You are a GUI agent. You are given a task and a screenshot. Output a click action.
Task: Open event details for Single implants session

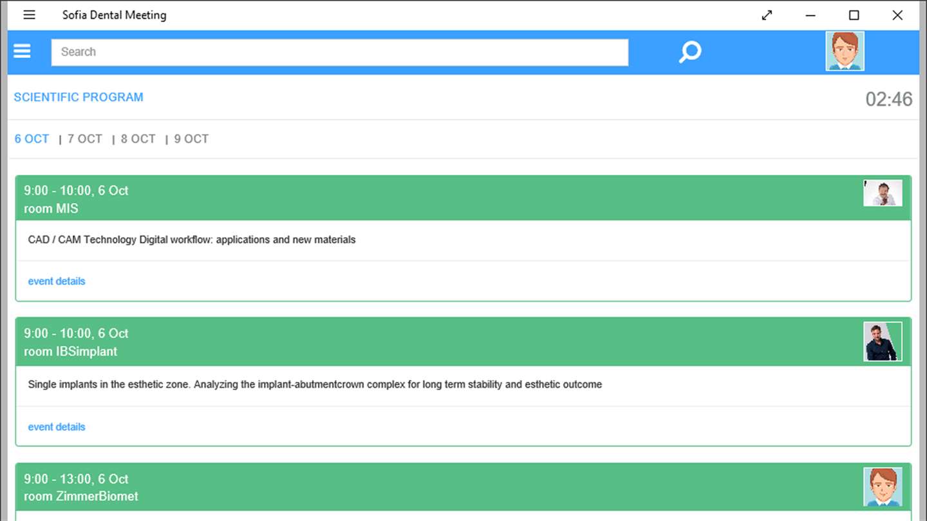click(57, 426)
